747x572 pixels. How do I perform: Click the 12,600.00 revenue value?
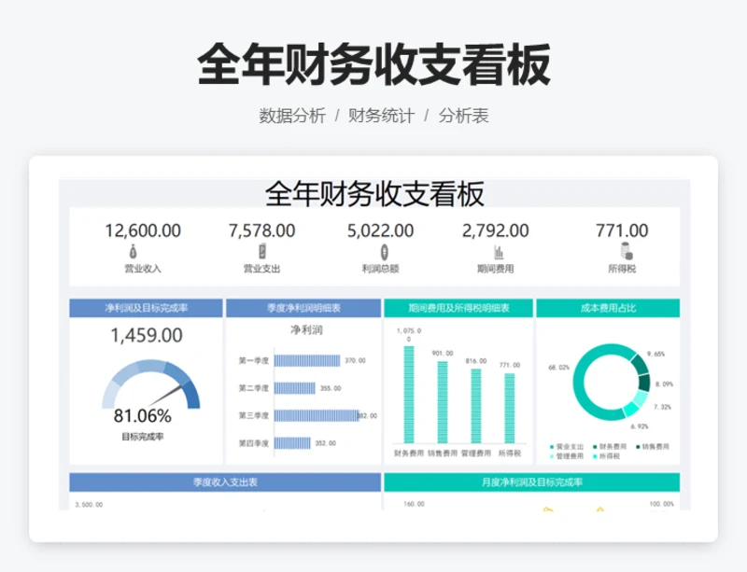tap(143, 231)
